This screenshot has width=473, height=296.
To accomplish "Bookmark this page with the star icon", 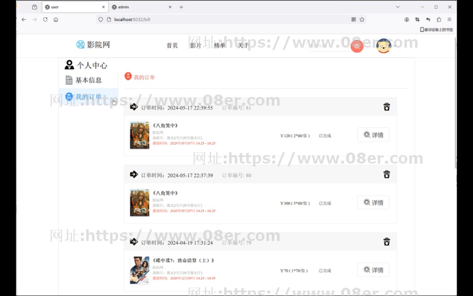I will [x=362, y=19].
